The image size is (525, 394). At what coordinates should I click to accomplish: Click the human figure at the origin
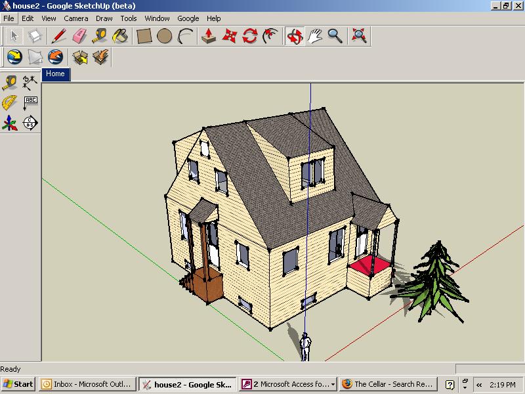click(305, 347)
